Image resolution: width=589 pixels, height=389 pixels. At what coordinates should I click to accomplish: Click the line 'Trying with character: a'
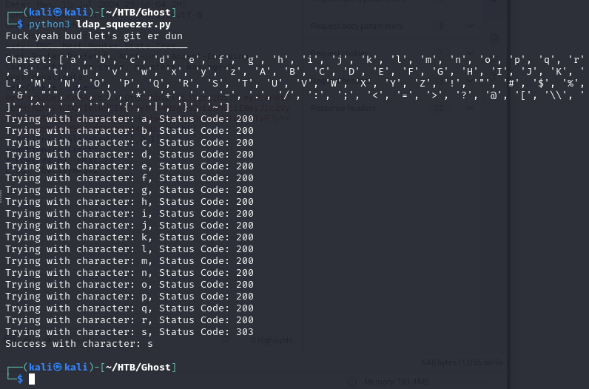129,119
